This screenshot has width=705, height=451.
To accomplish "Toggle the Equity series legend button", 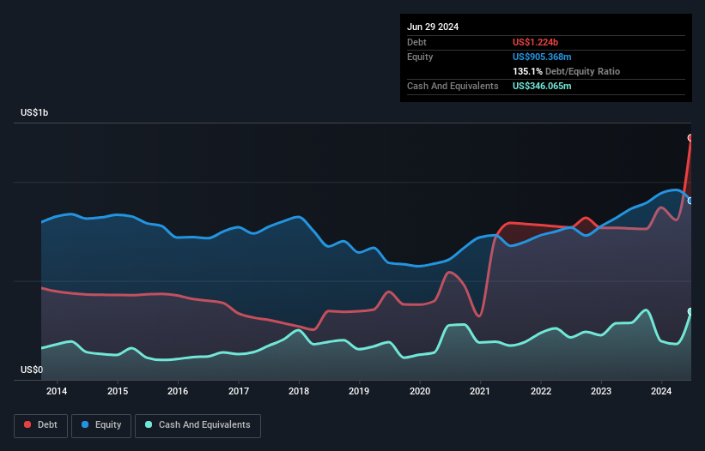I will (x=101, y=425).
